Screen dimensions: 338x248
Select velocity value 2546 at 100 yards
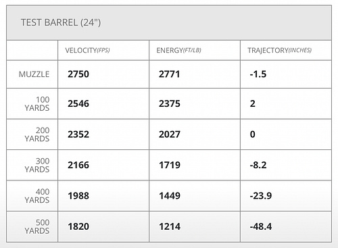pyautogui.click(x=78, y=103)
